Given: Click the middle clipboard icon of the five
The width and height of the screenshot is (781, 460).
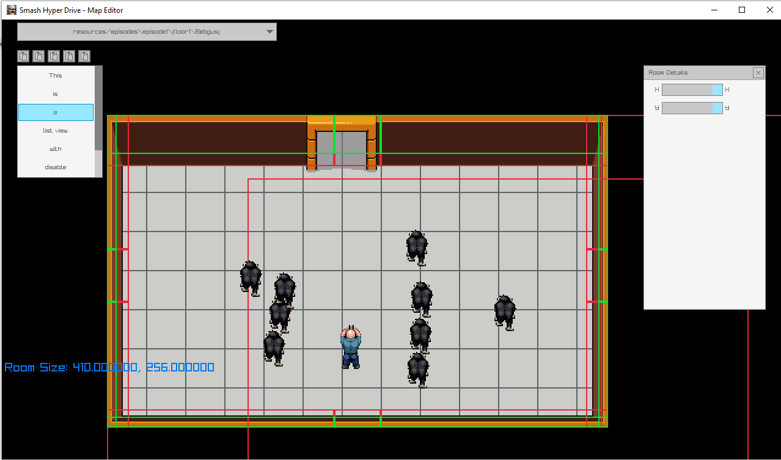Looking at the screenshot, I should 54,56.
